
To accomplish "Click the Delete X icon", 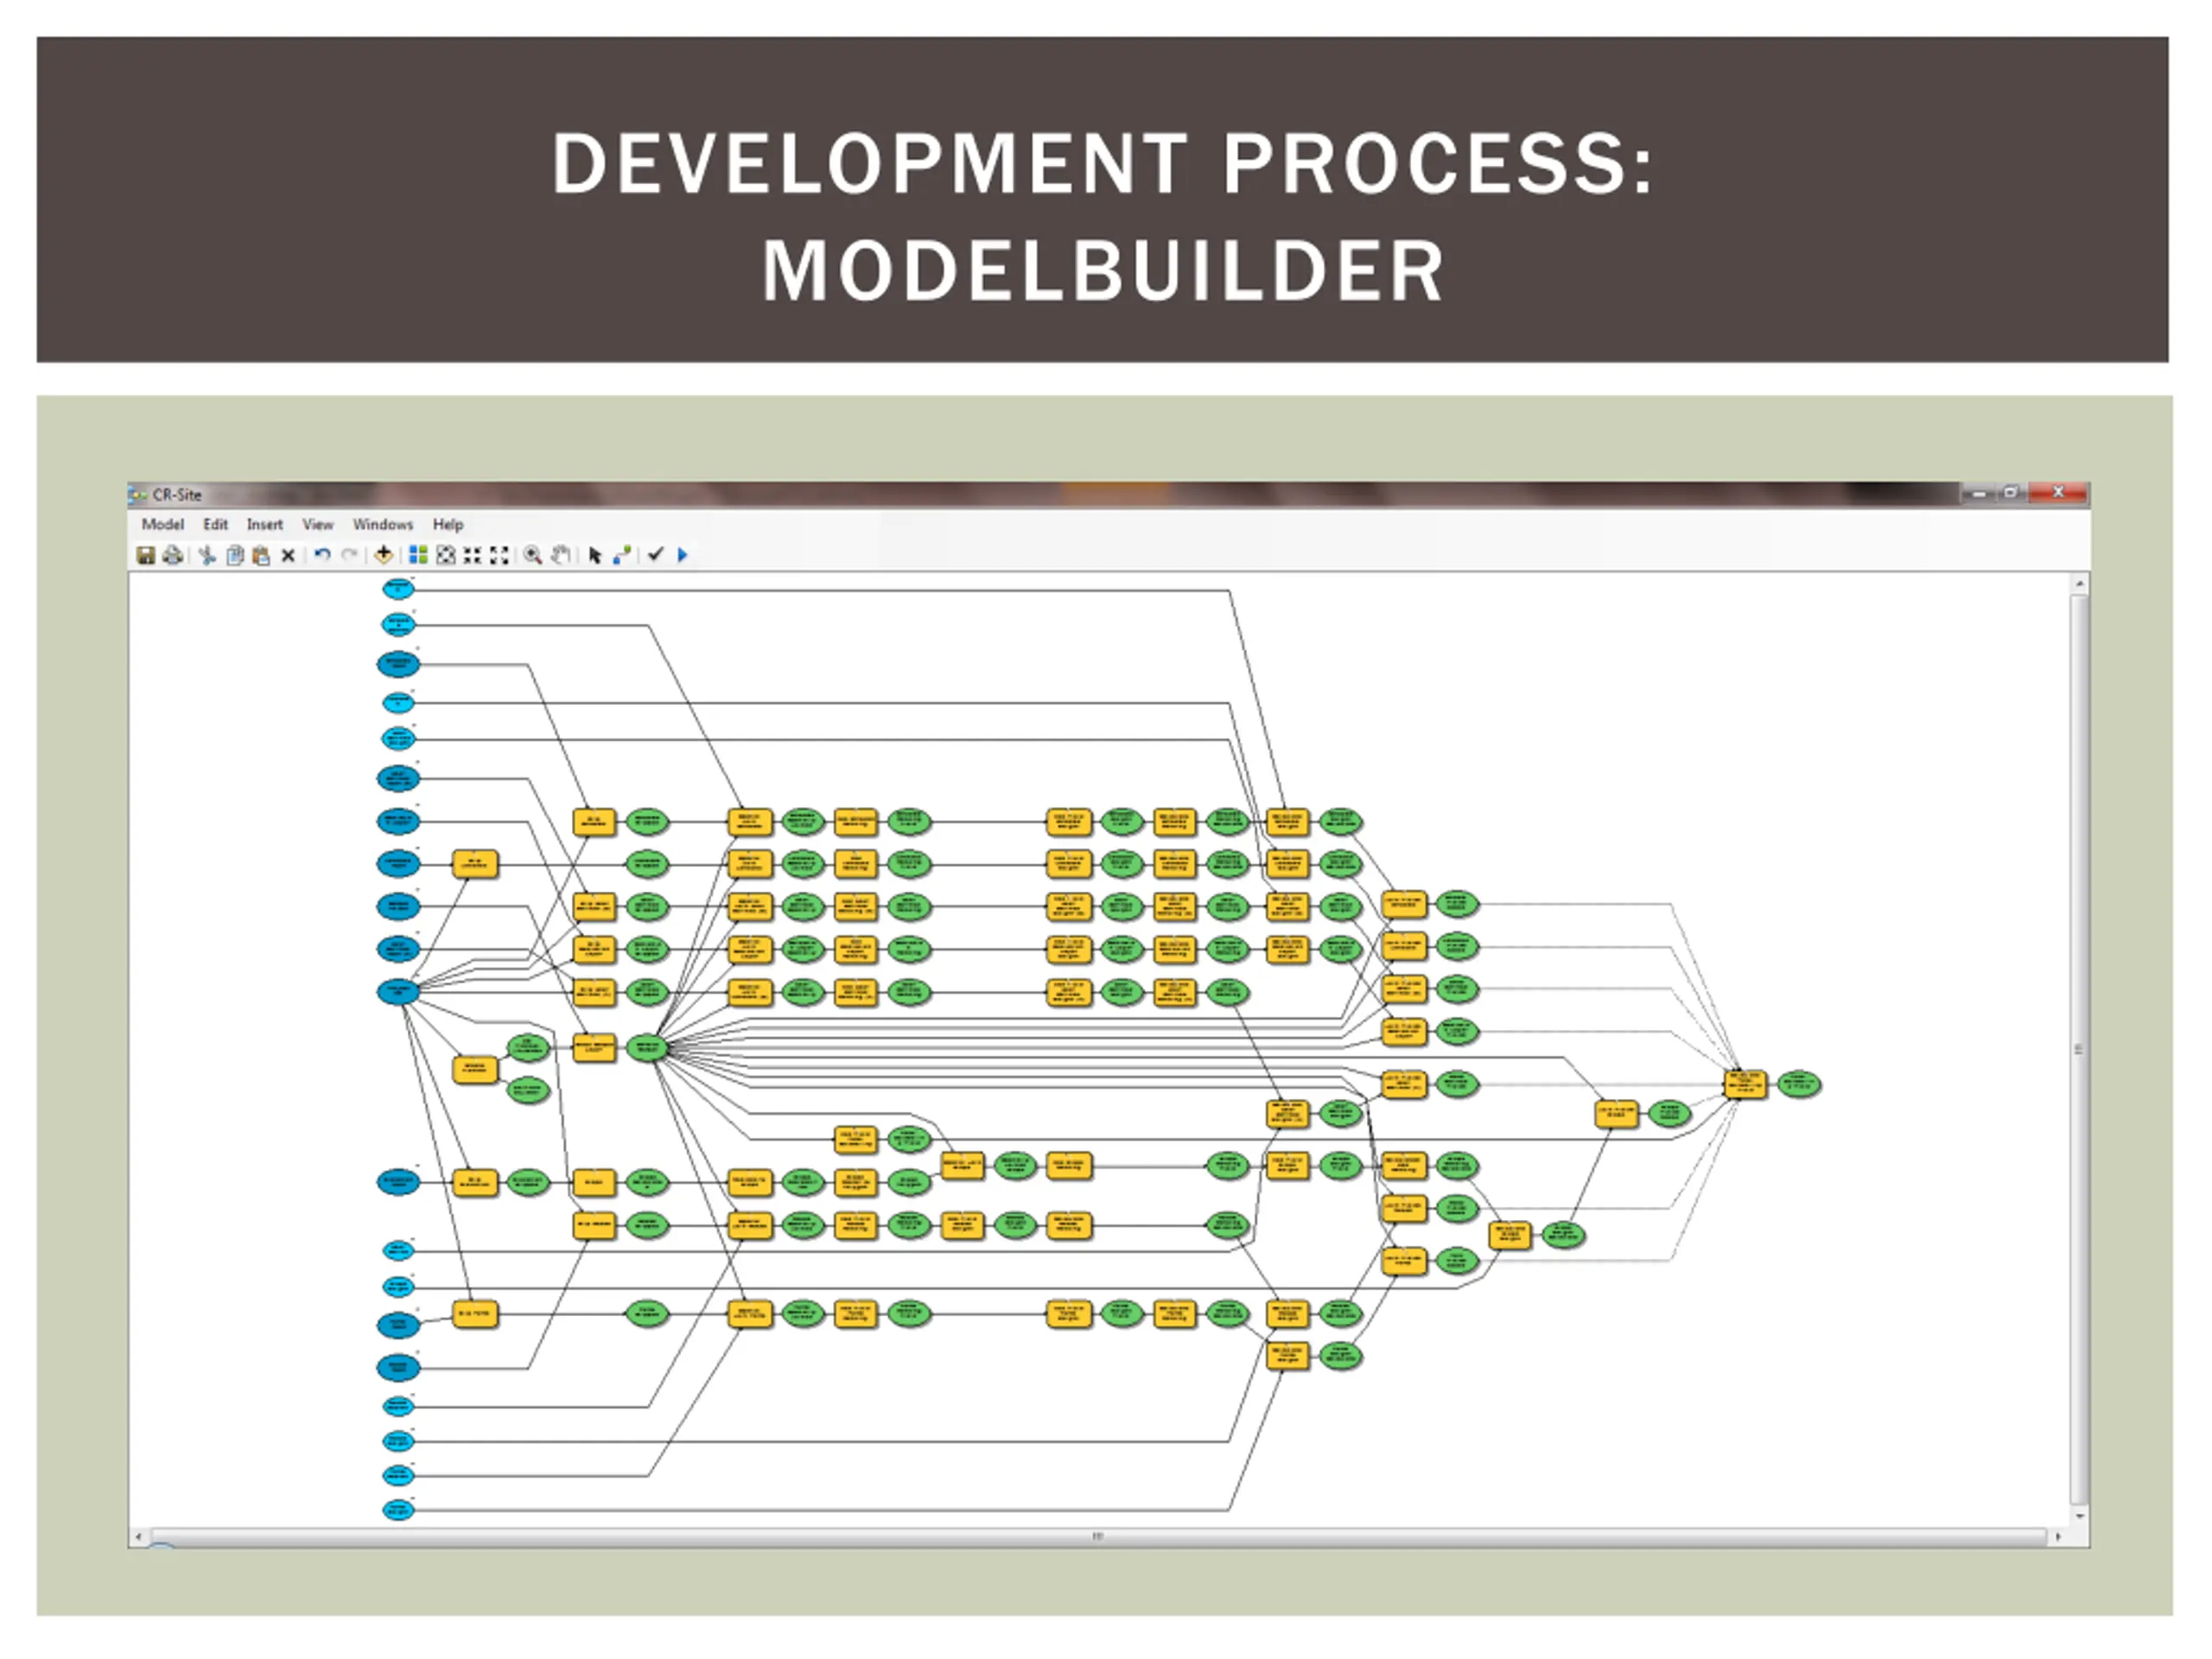I will pyautogui.click(x=288, y=555).
